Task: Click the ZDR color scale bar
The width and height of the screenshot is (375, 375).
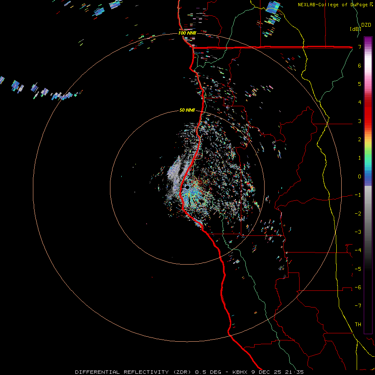Action: 368,185
